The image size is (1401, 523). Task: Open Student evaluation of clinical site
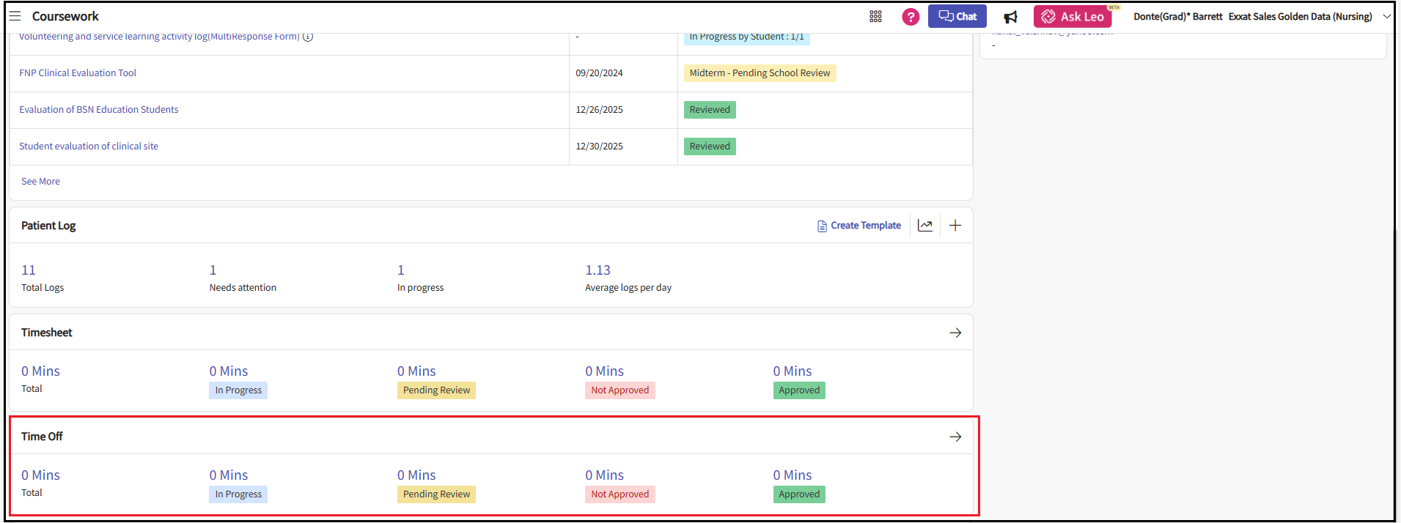(89, 146)
